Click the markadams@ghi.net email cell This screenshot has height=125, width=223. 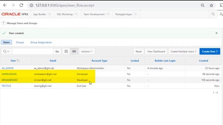45,74
